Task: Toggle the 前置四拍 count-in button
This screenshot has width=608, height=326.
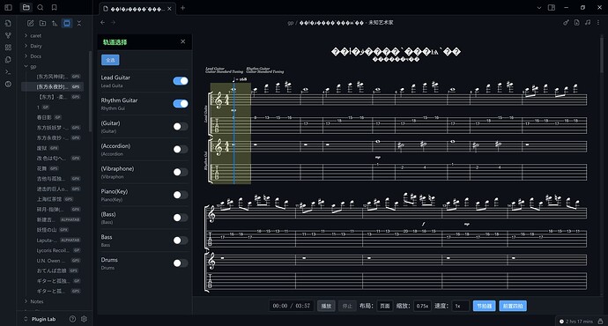Action: (513, 306)
